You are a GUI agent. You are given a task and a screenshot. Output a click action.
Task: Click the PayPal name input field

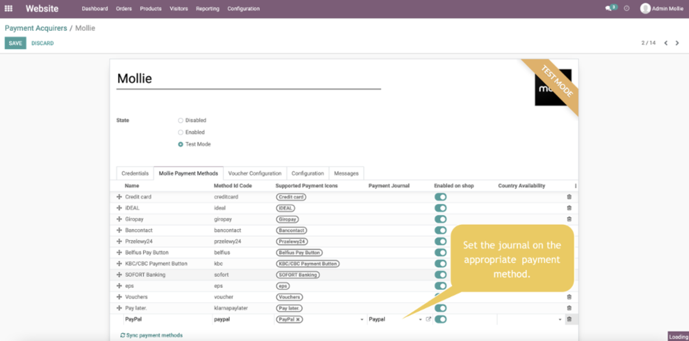pos(167,319)
